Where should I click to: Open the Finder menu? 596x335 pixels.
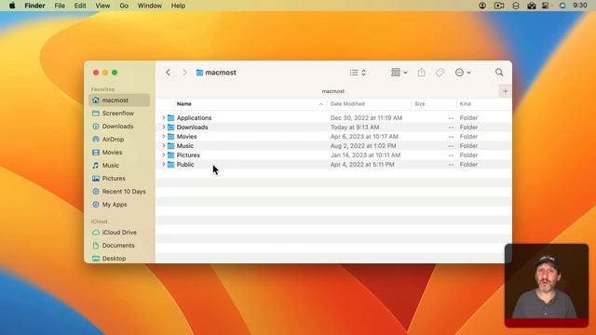pyautogui.click(x=34, y=6)
